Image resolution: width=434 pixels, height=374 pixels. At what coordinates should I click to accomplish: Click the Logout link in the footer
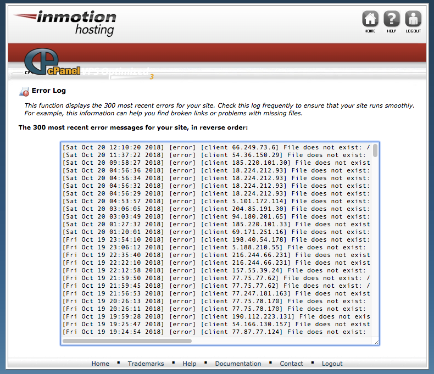(332, 364)
